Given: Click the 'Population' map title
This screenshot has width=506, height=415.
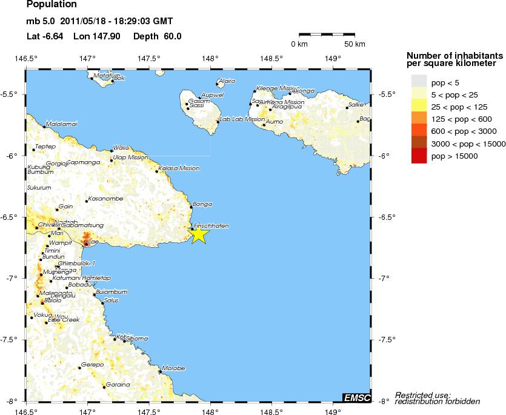Looking at the screenshot, I should pos(52,5).
